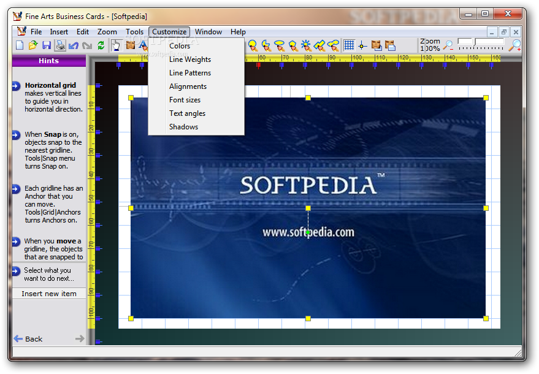This screenshot has height=374, width=539.
Task: Undo with the blue curved arrow
Action: tap(74, 45)
